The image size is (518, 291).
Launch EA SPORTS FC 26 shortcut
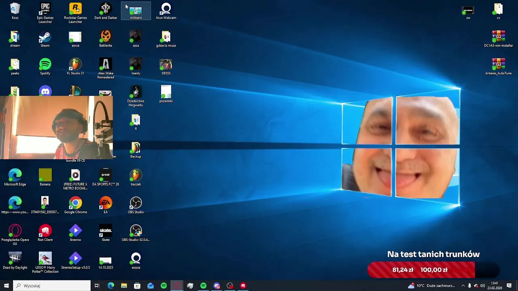[x=106, y=178]
